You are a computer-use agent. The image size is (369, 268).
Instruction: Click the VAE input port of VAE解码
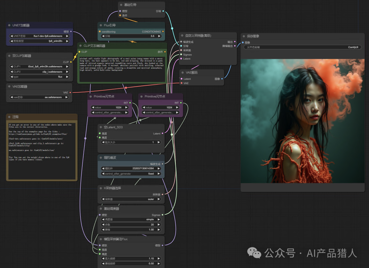181,83
